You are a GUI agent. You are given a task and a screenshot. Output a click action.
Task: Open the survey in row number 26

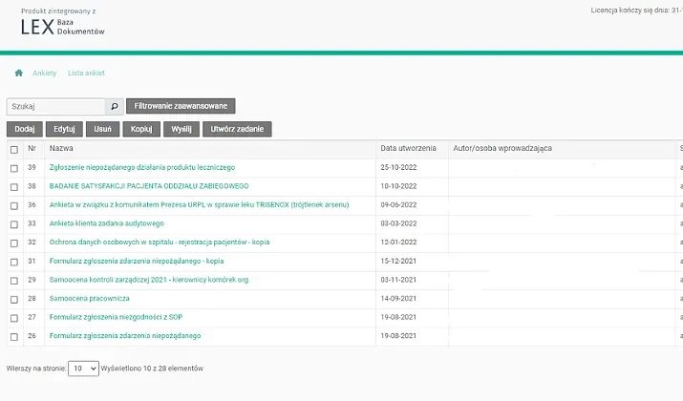coord(125,336)
